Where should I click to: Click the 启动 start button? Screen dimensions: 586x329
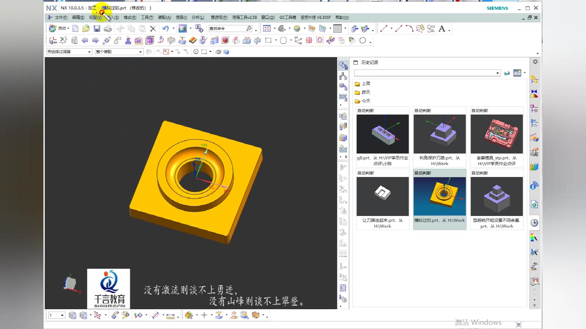[x=59, y=28]
